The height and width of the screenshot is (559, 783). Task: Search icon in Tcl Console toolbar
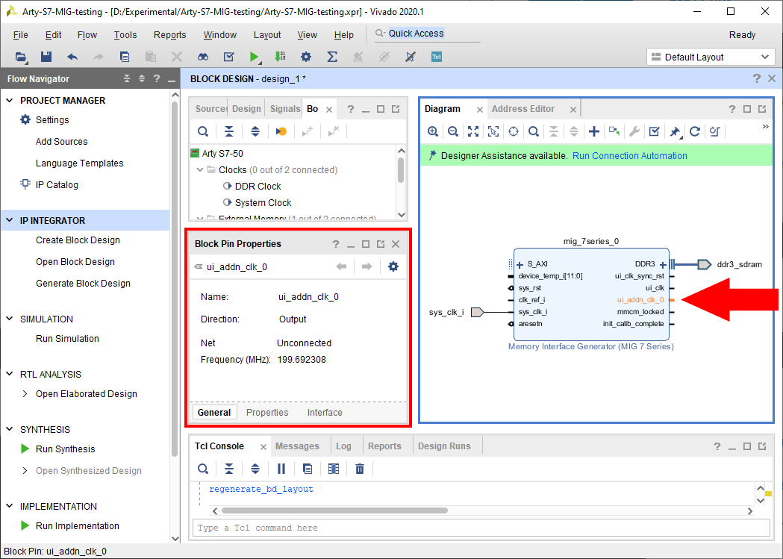coord(203,469)
